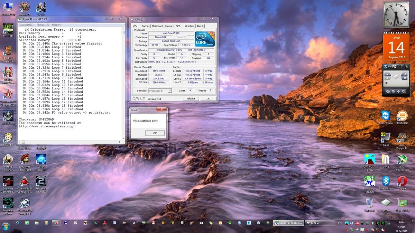The width and height of the screenshot is (415, 233).
Task: Switch to the Memory tab in CPU-Z
Action: (169, 26)
